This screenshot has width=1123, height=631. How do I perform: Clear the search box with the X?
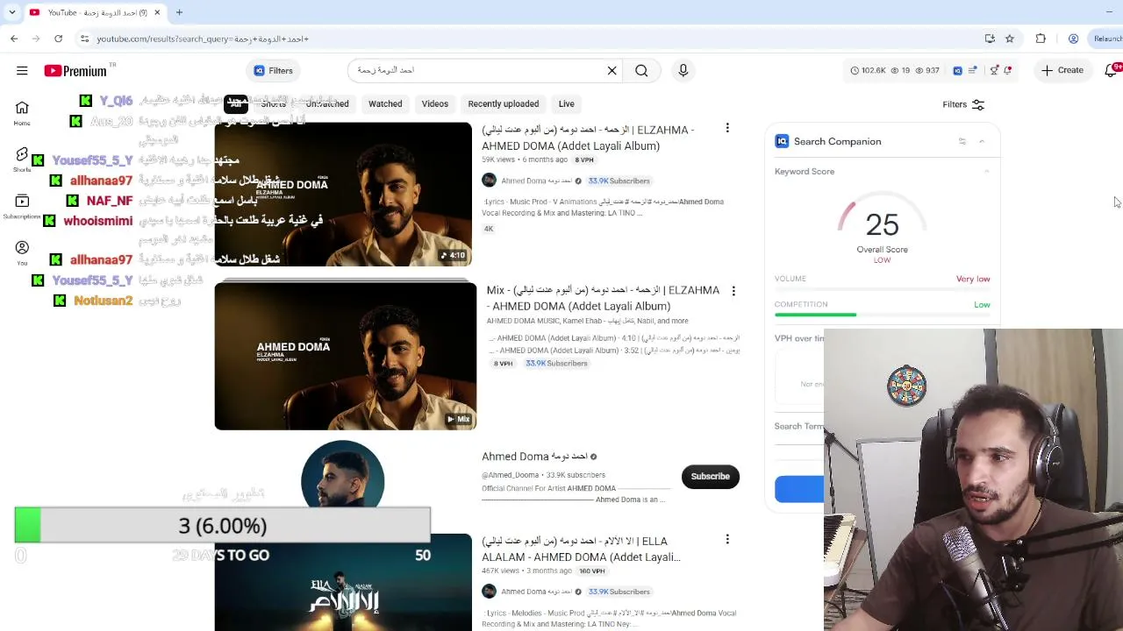[612, 71]
